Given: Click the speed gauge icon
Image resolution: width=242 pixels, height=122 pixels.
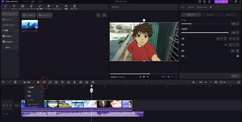Looking at the screenshot, I should 44,82.
